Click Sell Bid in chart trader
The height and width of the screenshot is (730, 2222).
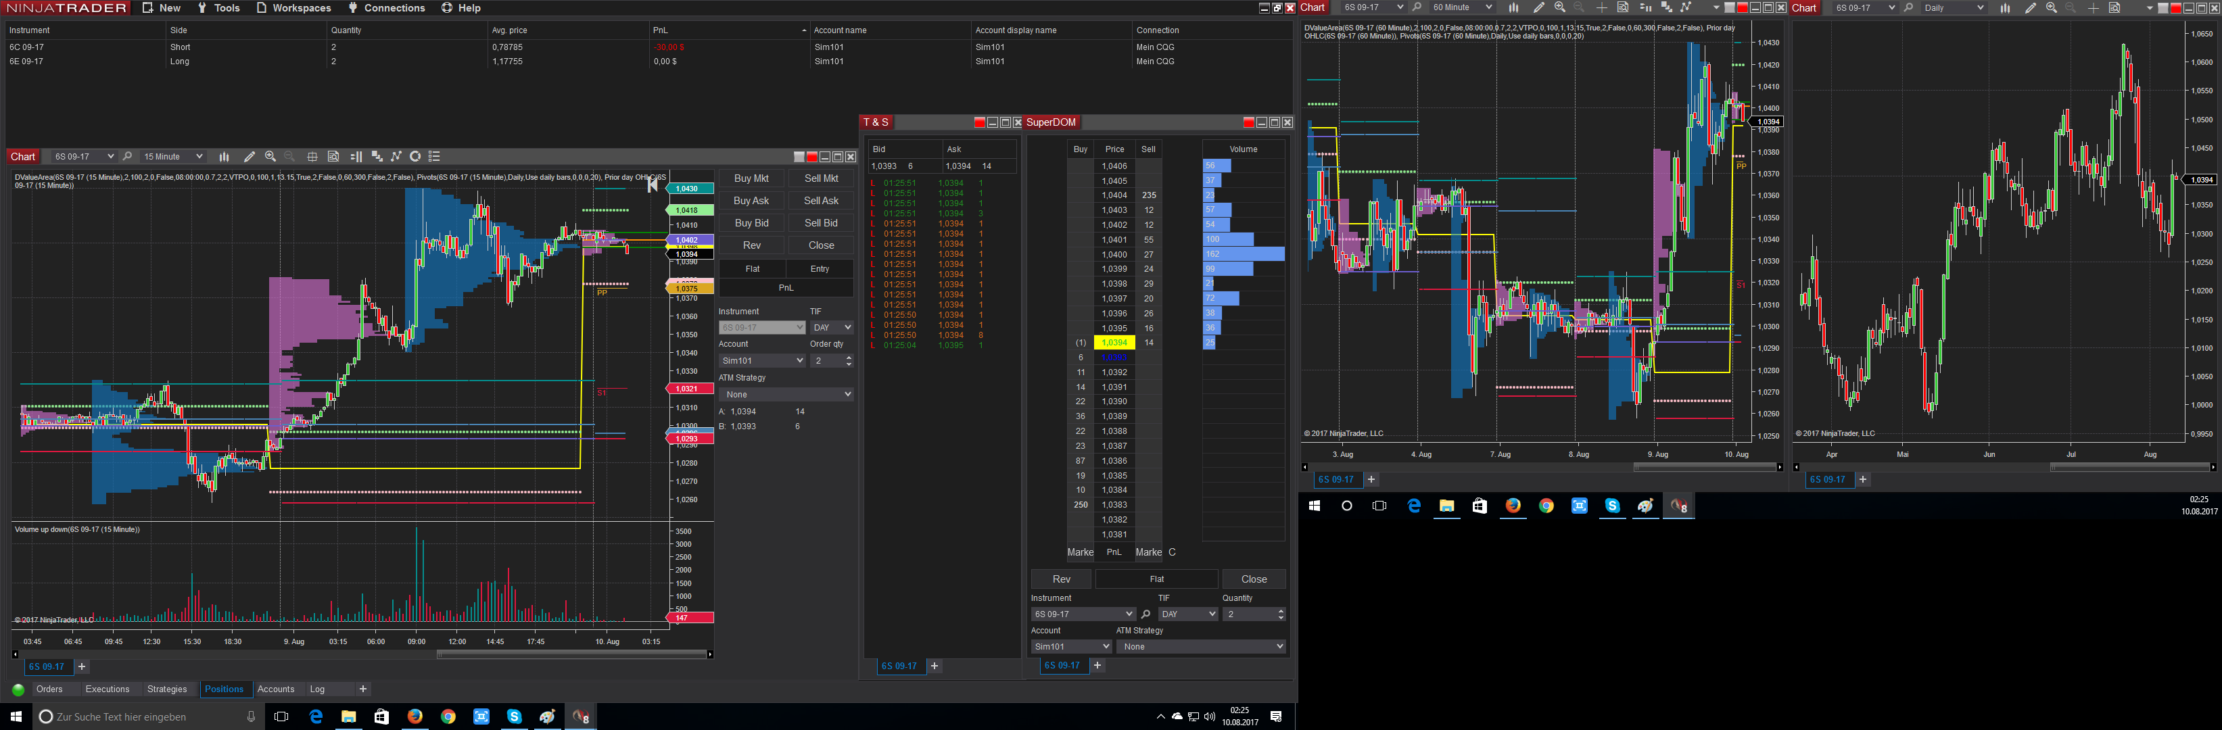(x=821, y=223)
